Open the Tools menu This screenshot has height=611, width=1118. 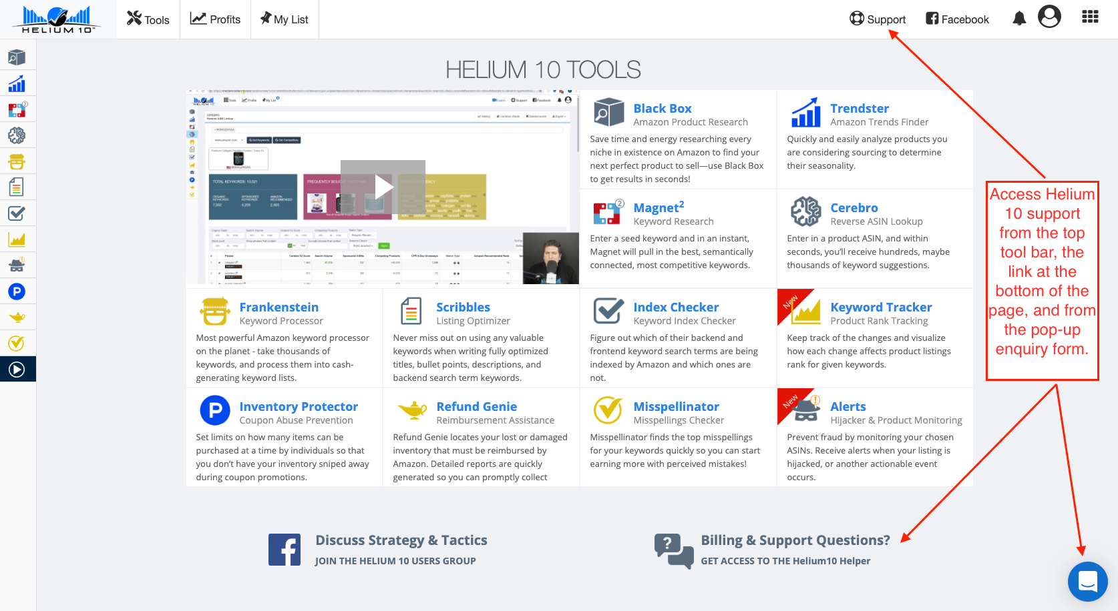point(148,19)
